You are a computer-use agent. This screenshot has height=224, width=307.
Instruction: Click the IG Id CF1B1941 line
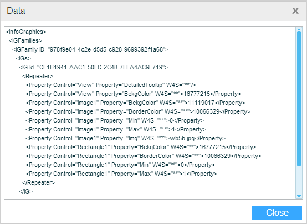[94, 67]
